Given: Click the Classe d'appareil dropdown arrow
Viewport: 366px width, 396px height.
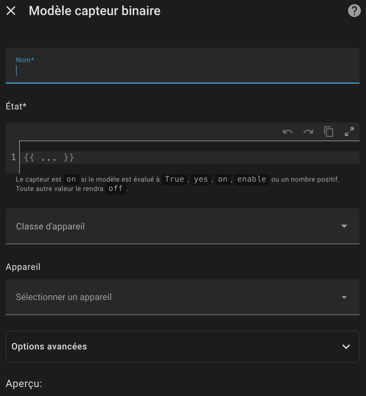Looking at the screenshot, I should [x=344, y=226].
